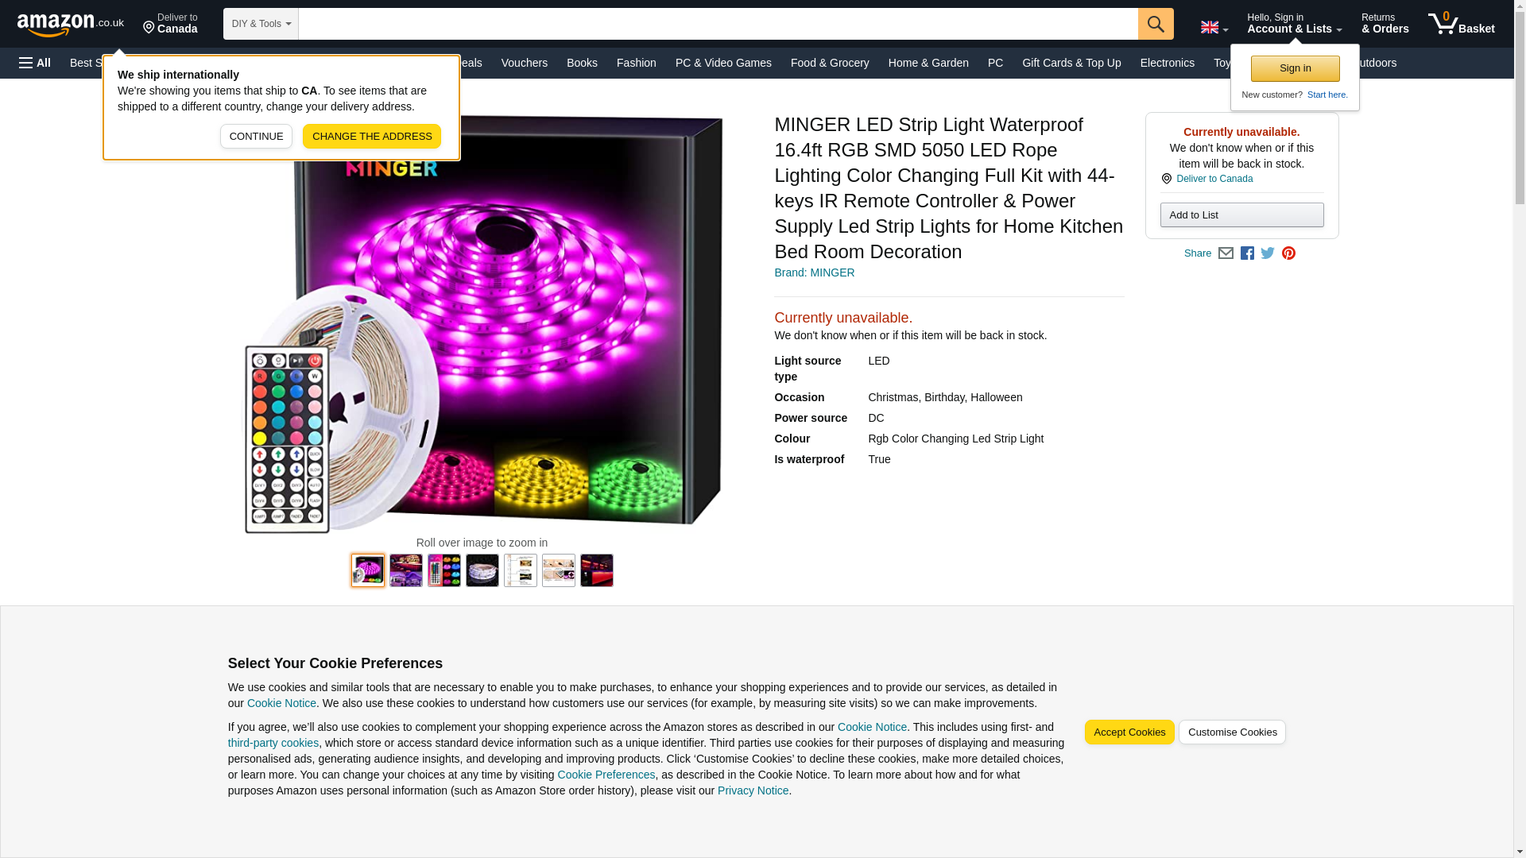Focus the Amazon search text field
The image size is (1526, 858).
718,24
